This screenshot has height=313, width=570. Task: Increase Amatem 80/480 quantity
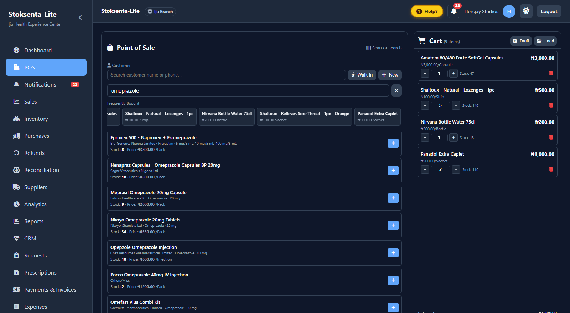point(453,73)
